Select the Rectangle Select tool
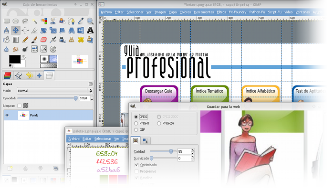This screenshot has height=191, width=334. pos(7,21)
